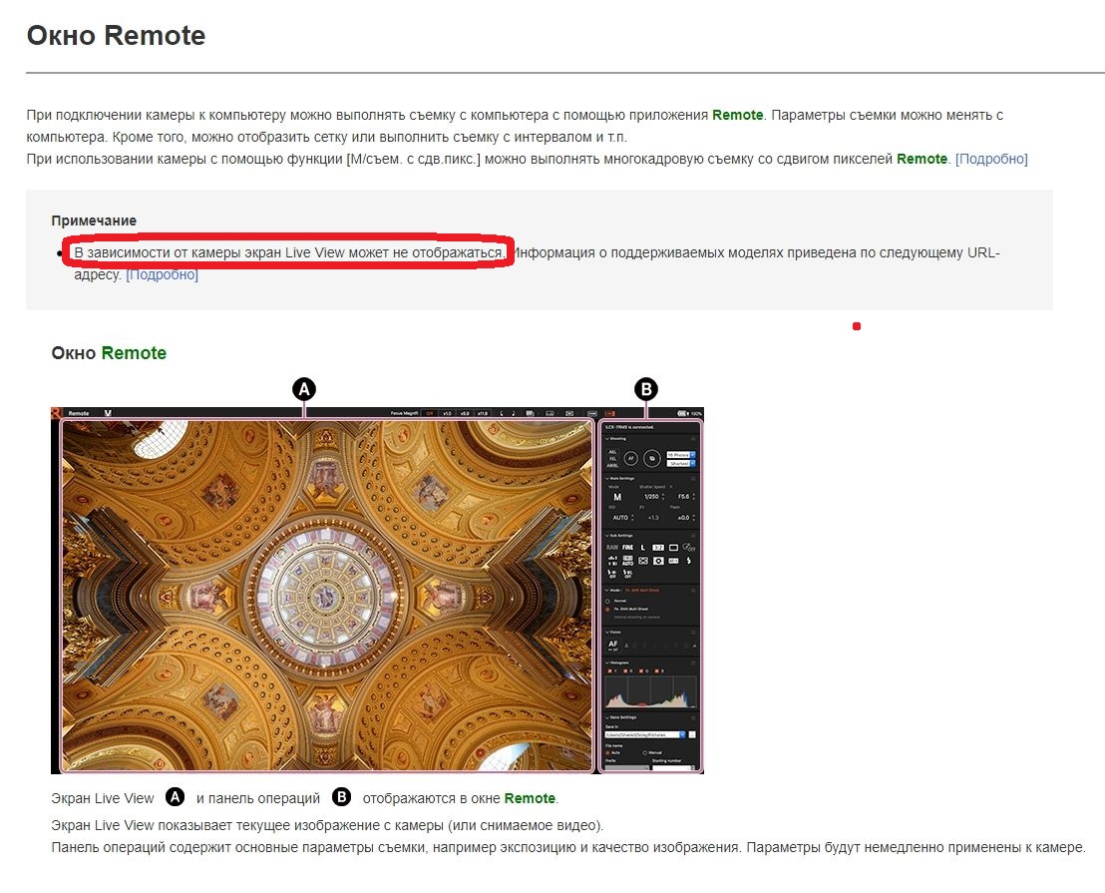Viewport: 1105px width, 893px height.
Task: Click Focus Magnifier Off button in Remote toolbar
Action: 429,413
